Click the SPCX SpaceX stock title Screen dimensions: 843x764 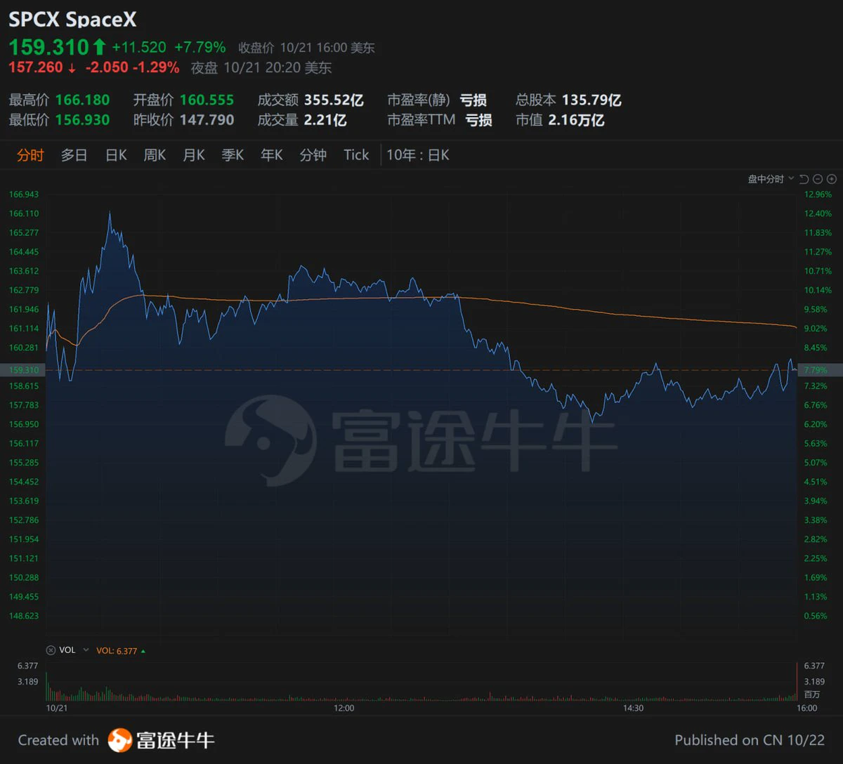[72, 18]
